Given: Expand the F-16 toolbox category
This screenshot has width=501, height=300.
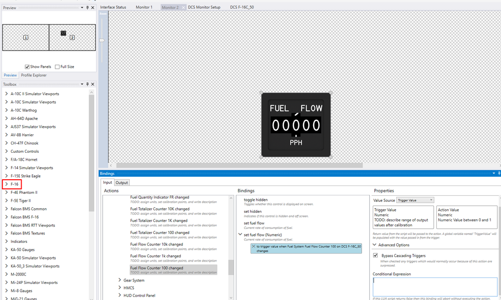Looking at the screenshot, I should click(6, 184).
